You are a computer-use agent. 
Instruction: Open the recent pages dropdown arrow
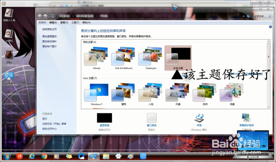click(x=49, y=16)
